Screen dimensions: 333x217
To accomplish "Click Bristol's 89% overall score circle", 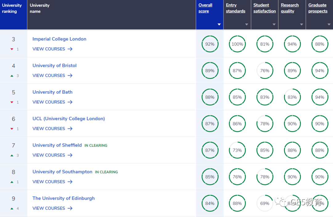I will coord(210,71).
